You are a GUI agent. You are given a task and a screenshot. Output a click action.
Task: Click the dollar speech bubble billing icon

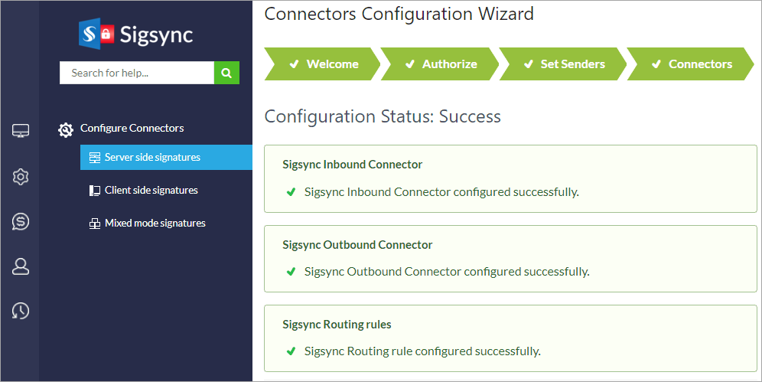(21, 222)
